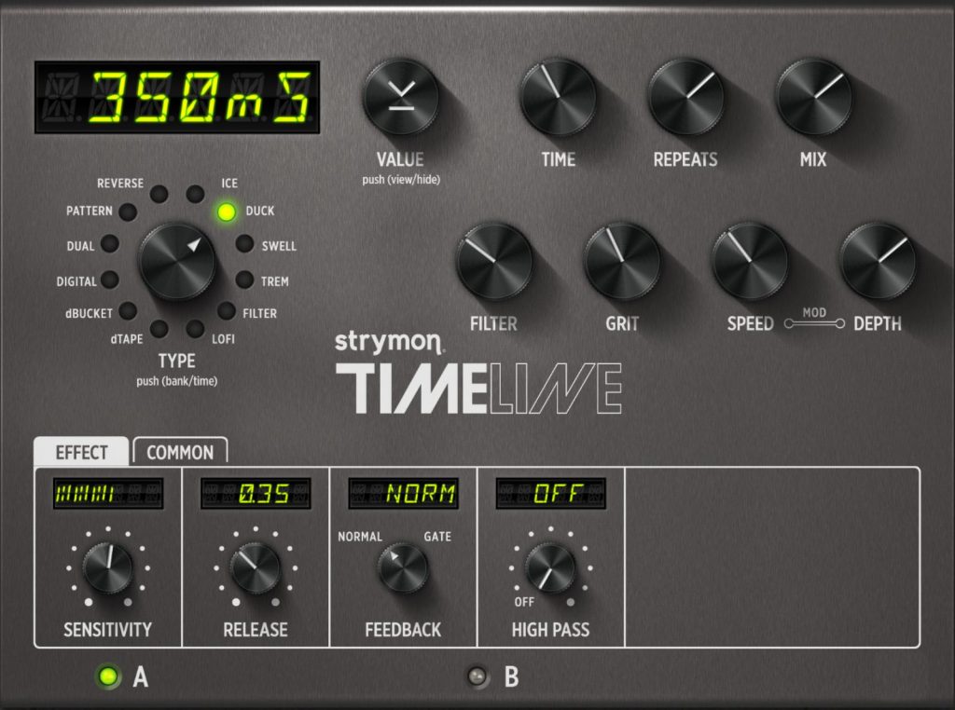Select the TREM delay type LED
The width and height of the screenshot is (955, 710).
244,280
